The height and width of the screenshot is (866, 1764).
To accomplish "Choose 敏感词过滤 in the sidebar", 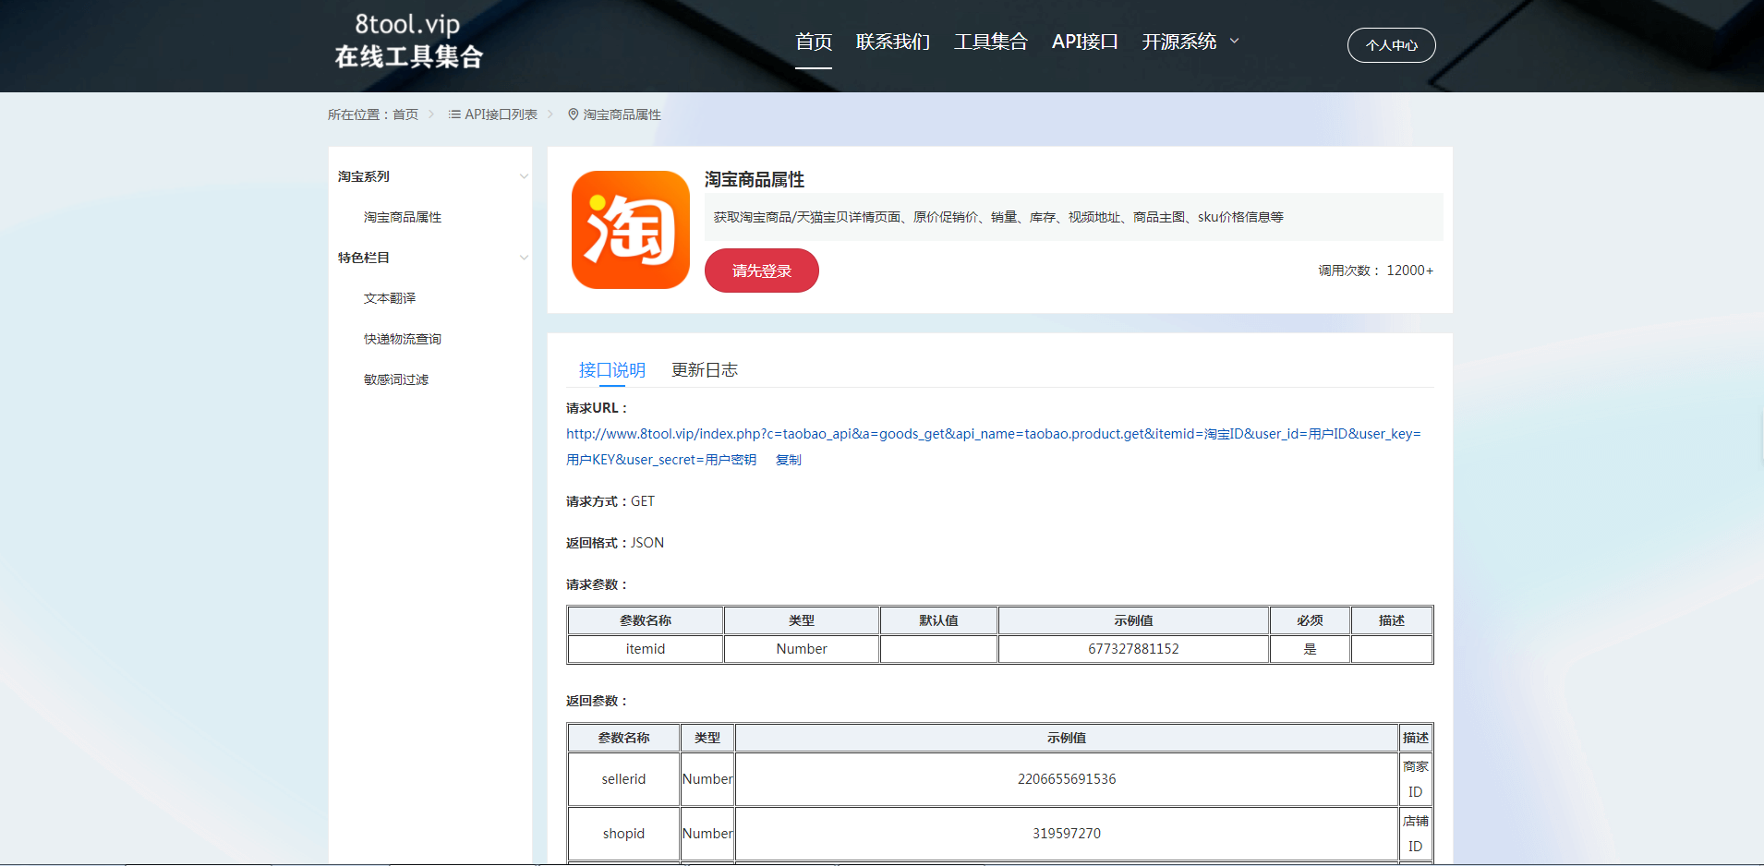I will (x=396, y=379).
